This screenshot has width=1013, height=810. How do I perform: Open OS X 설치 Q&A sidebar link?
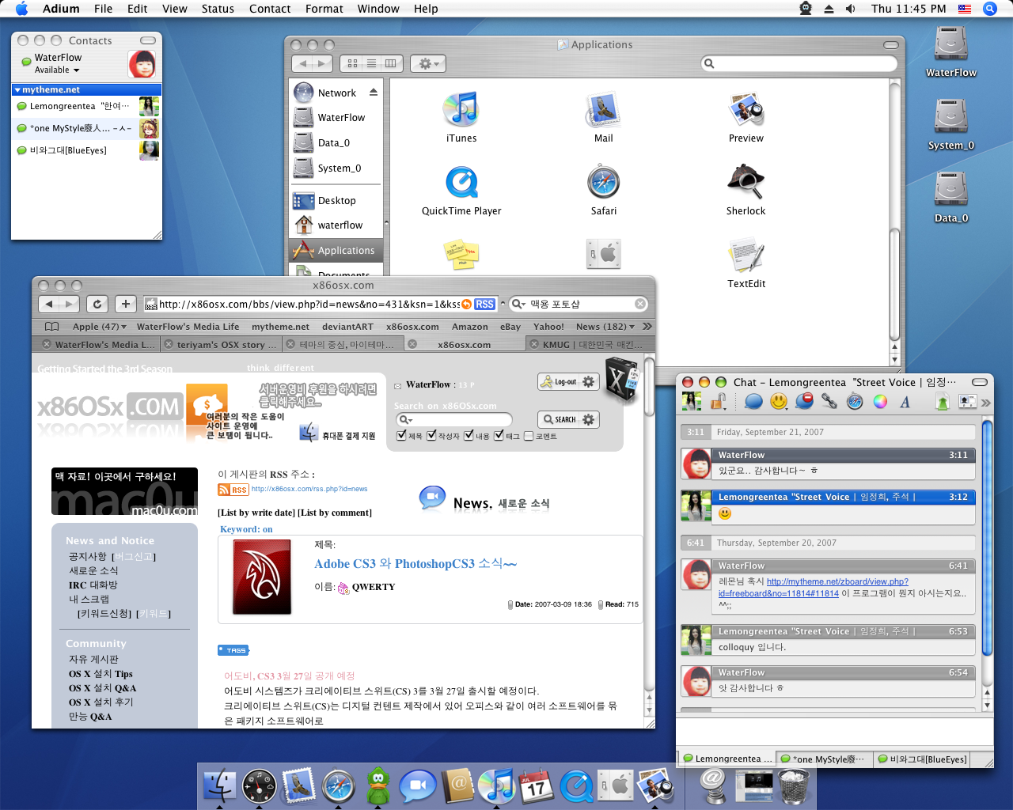coord(102,687)
